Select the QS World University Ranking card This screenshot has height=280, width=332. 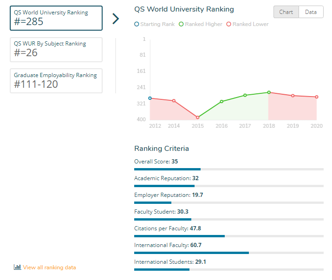click(x=56, y=18)
